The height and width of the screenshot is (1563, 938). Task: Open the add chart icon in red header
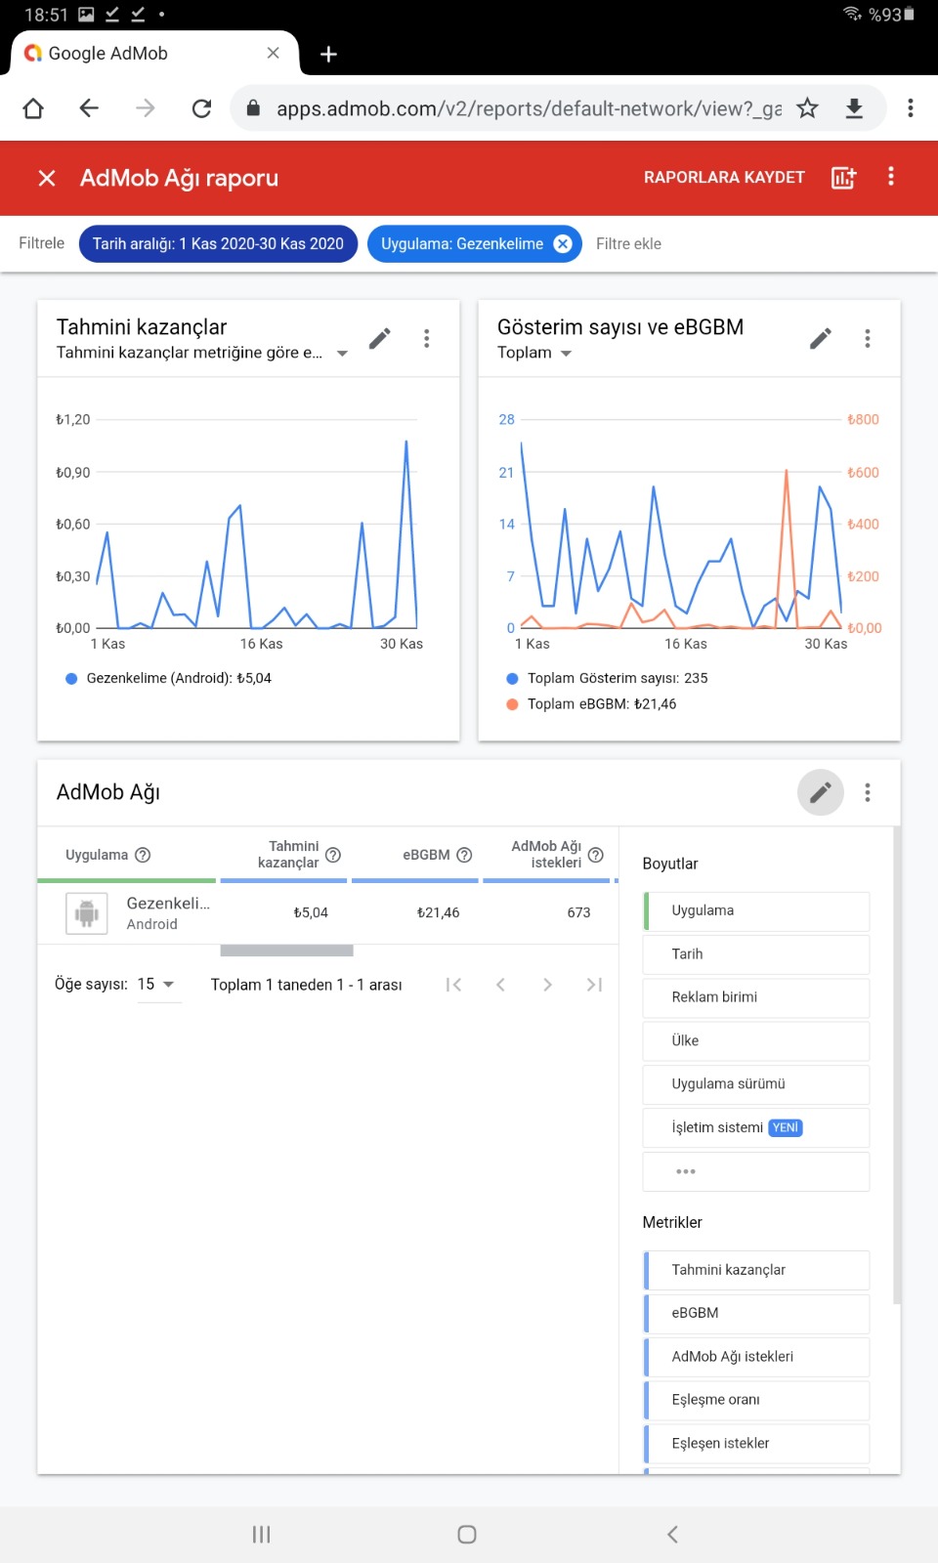point(843,178)
